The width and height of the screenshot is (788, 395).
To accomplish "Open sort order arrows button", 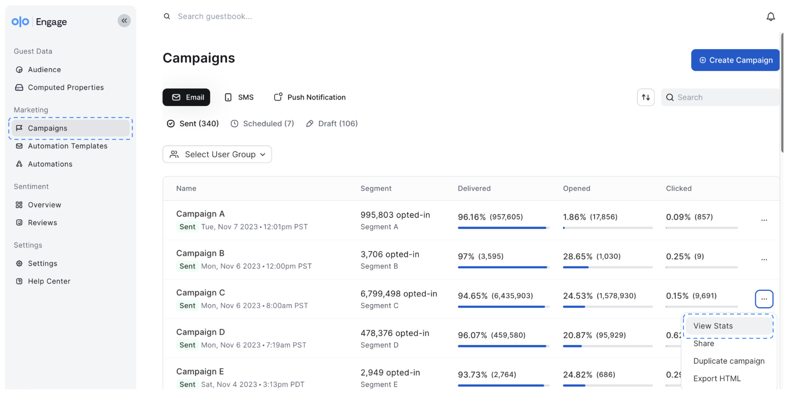I will pos(645,97).
